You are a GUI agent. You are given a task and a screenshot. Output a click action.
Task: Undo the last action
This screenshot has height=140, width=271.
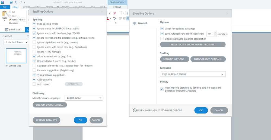coord(16,2)
